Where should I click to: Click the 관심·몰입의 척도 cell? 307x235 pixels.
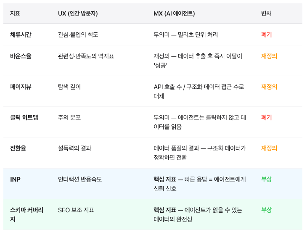[78, 34]
